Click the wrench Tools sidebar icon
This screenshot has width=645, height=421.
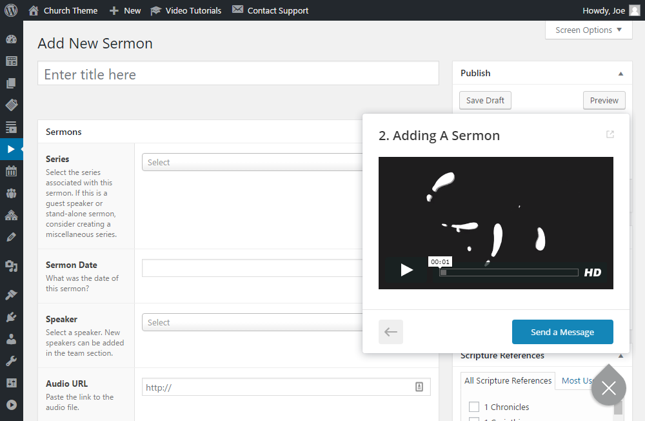[x=11, y=361]
